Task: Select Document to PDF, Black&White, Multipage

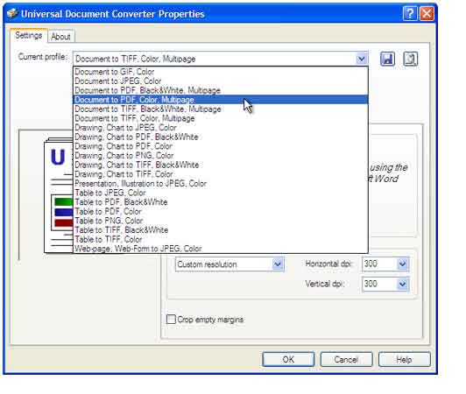Action: click(x=221, y=90)
